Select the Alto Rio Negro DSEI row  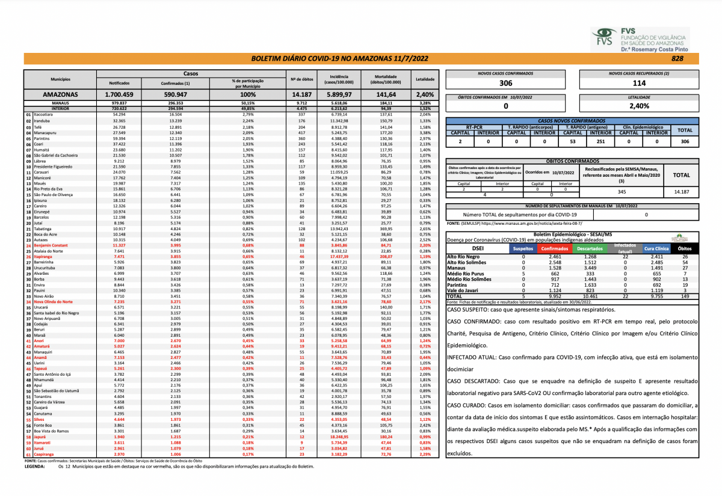[462, 257]
